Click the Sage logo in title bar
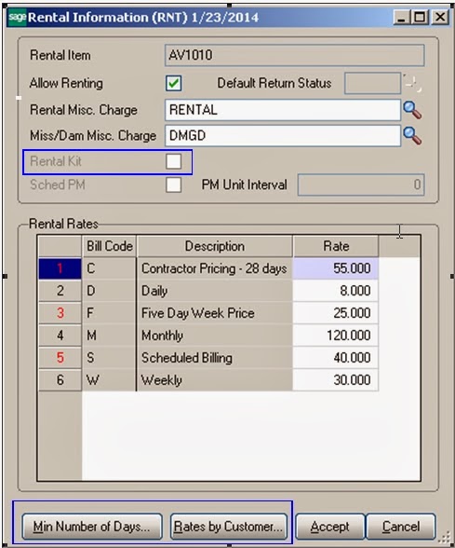Viewport: 455px width, 548px height. tap(17, 17)
